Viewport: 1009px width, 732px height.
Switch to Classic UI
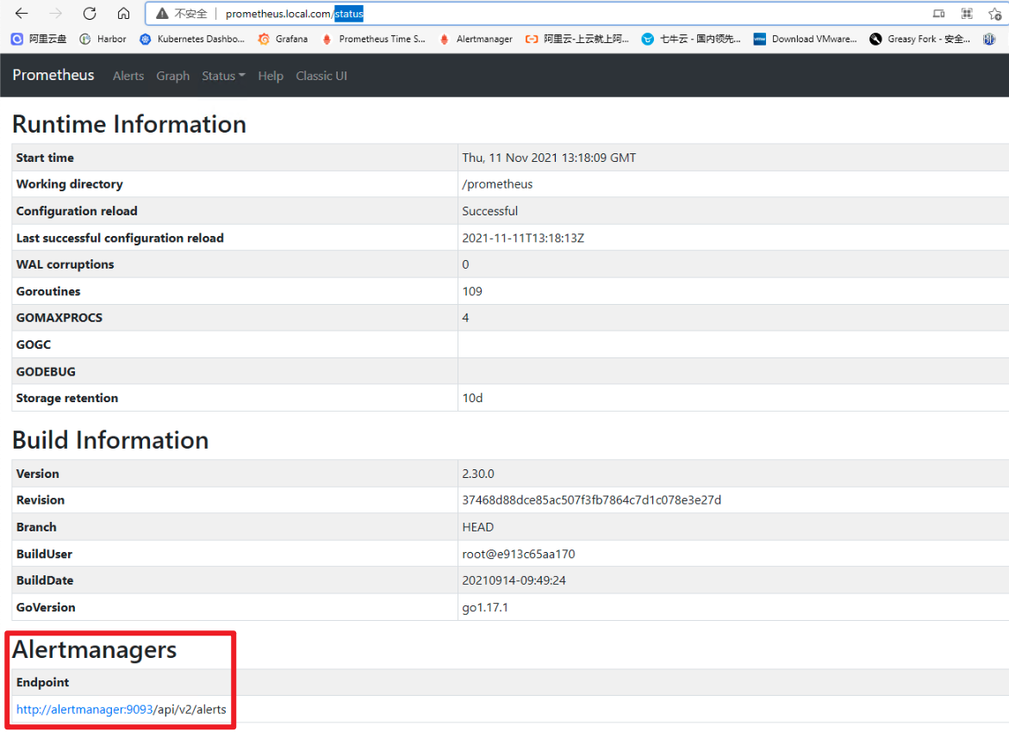coord(321,76)
